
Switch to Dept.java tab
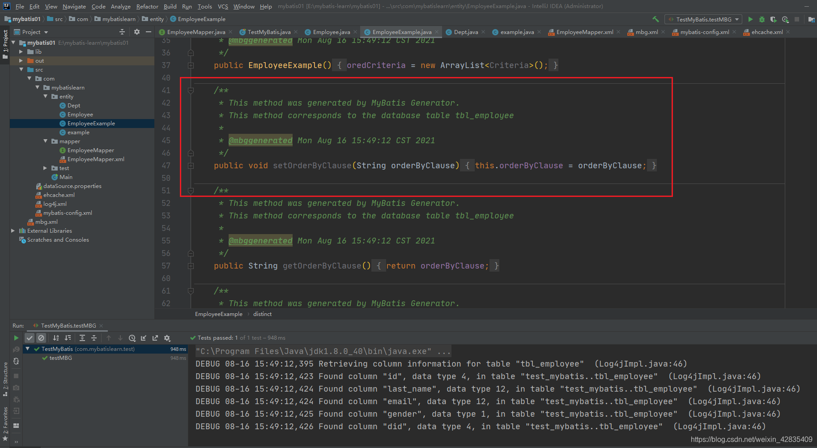466,32
